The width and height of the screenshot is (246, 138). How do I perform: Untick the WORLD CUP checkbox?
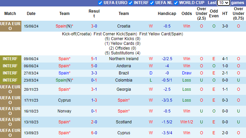point(176,3)
